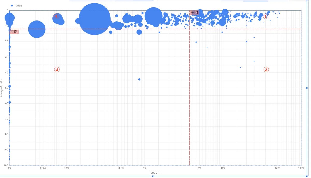Click the 40 tick on the y-axis
Image resolution: width=311 pixels, height=178 pixels.
pos(7,72)
